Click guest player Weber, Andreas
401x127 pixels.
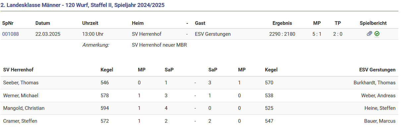point(378,96)
